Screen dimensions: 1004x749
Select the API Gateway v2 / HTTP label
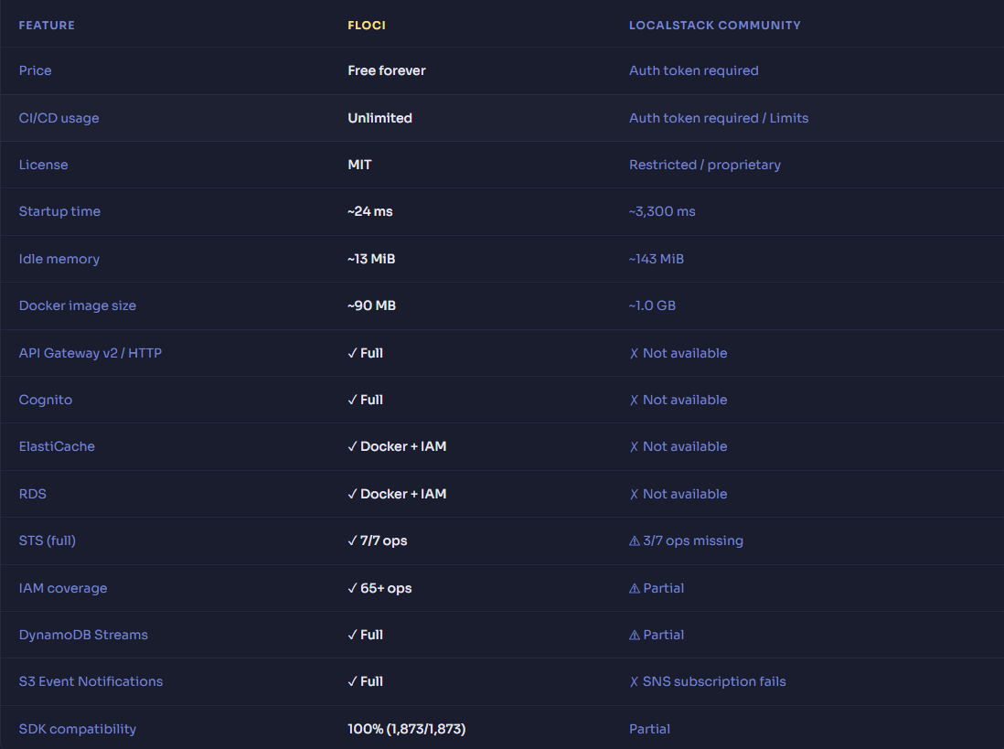91,353
